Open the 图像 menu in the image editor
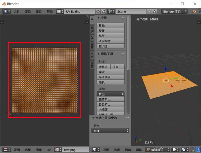 [39, 150]
